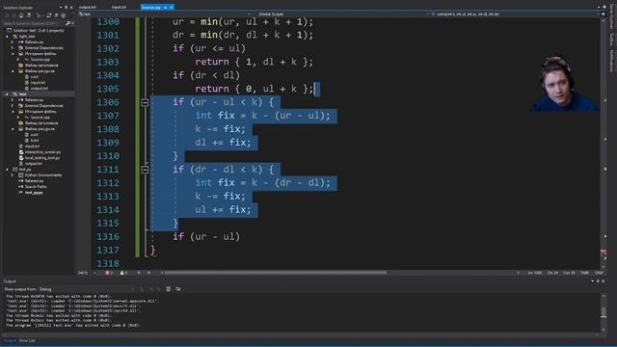
Task: Click code line 'if (ur - ul)' at 1316
Action: click(x=205, y=237)
